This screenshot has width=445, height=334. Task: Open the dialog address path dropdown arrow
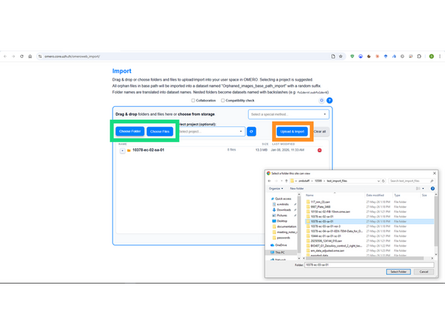click(x=378, y=181)
